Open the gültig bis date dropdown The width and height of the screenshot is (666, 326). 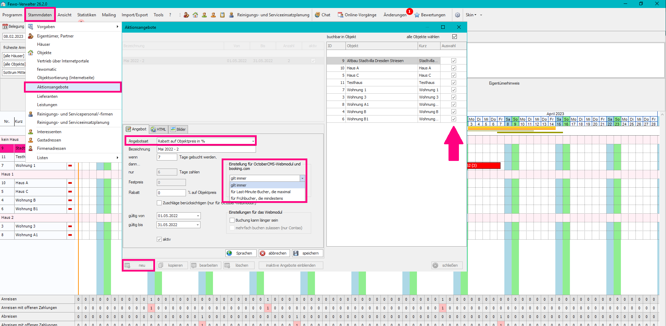click(x=198, y=225)
